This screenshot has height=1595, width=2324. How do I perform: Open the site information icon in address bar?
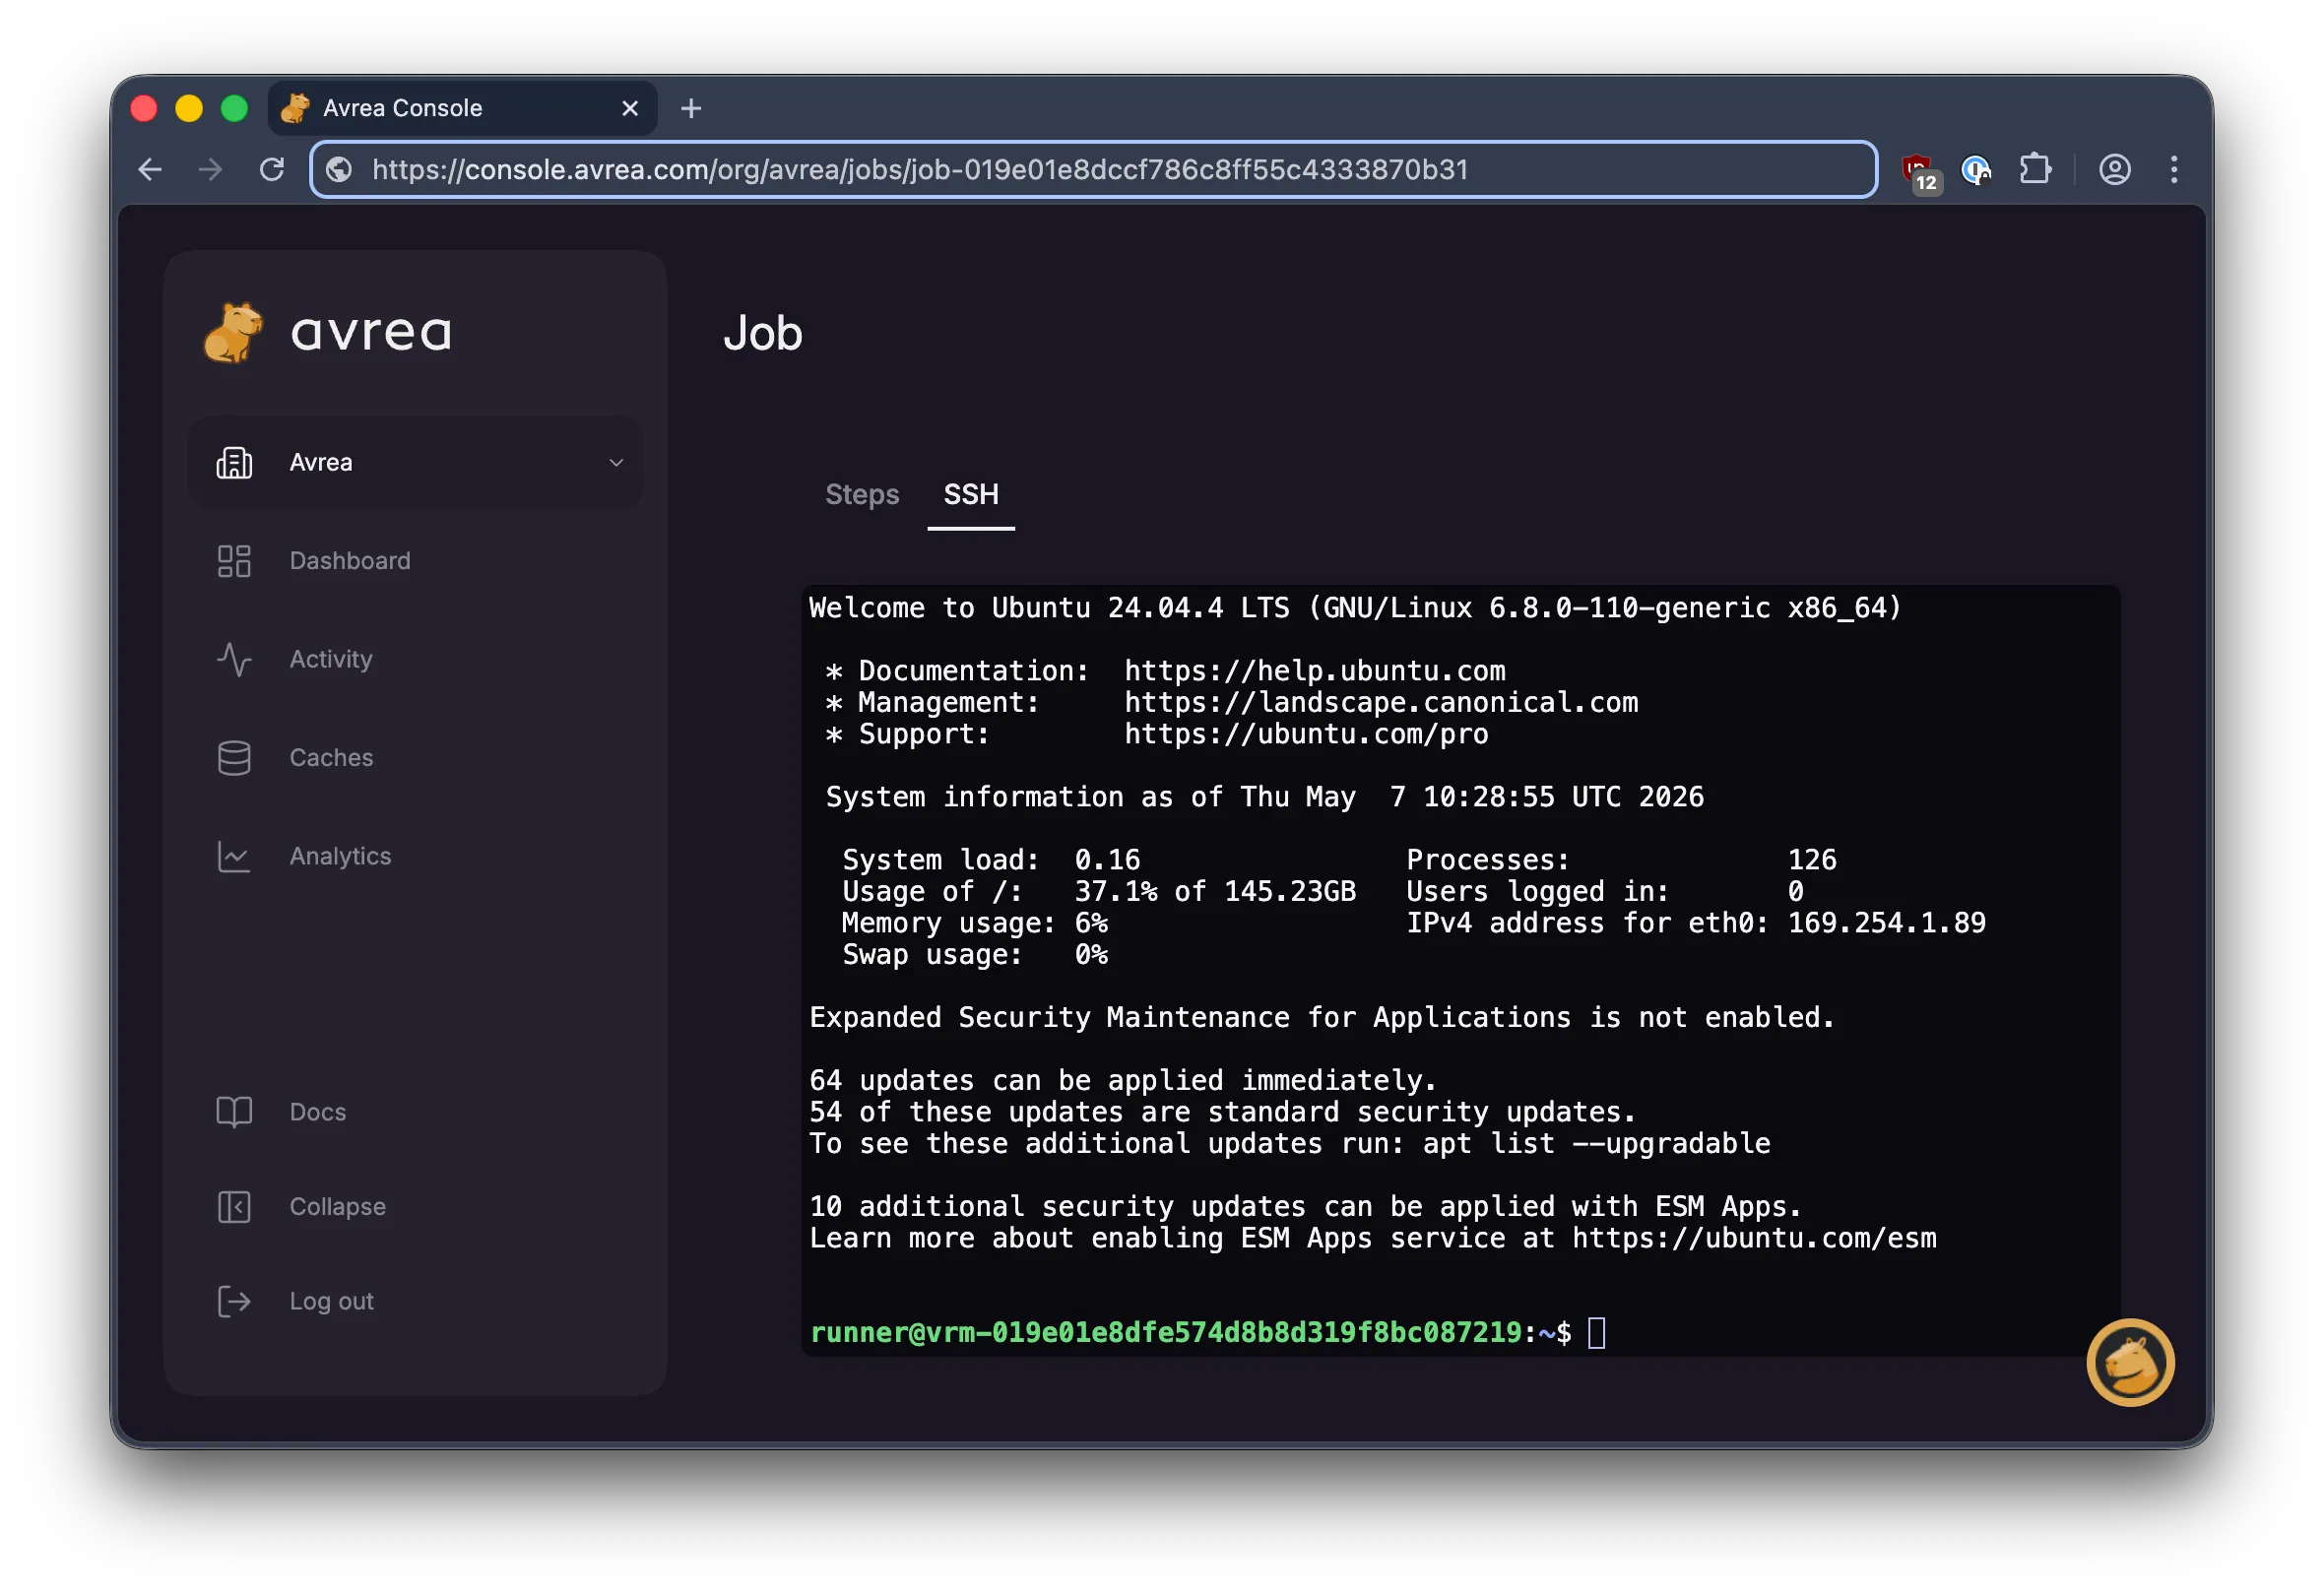tap(340, 170)
